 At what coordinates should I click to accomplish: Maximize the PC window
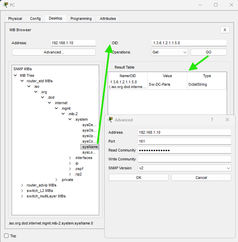click(216, 5)
